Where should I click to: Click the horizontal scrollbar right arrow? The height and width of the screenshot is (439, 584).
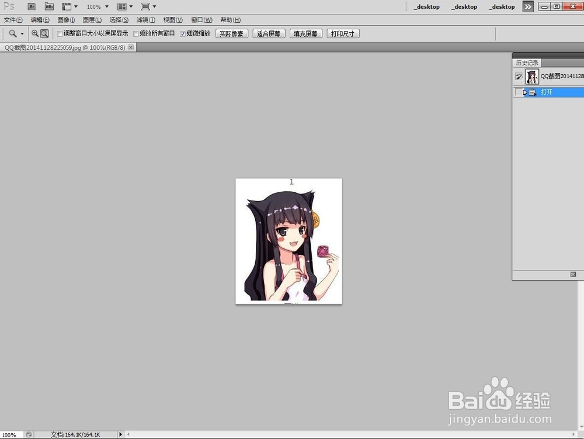point(573,434)
